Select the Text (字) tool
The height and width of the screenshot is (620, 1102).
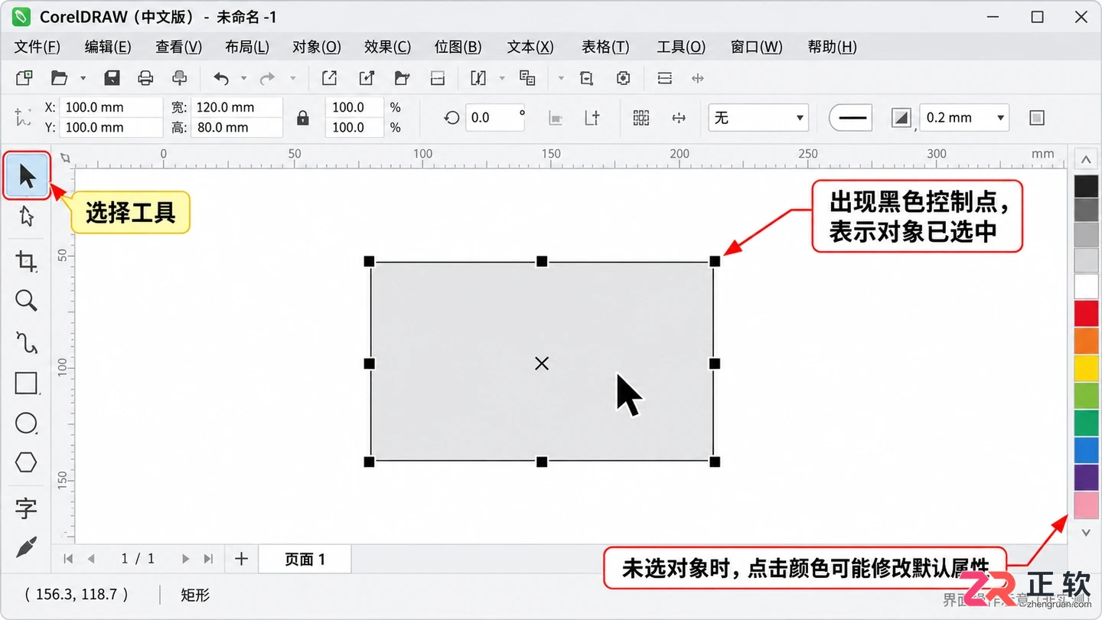click(x=27, y=507)
